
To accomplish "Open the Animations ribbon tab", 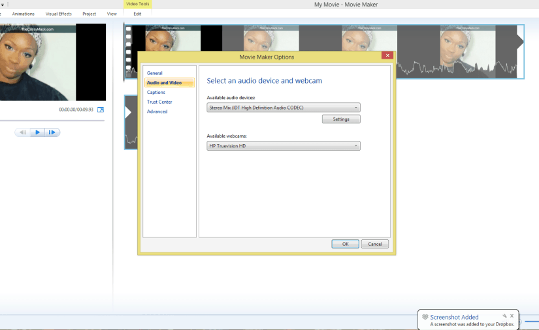I will tap(24, 14).
